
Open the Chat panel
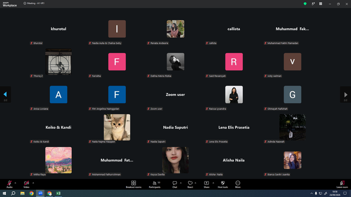coord(174,184)
